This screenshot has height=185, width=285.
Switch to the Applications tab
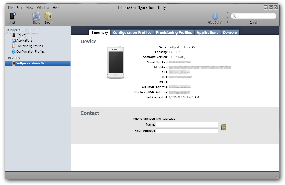pyautogui.click(x=207, y=32)
